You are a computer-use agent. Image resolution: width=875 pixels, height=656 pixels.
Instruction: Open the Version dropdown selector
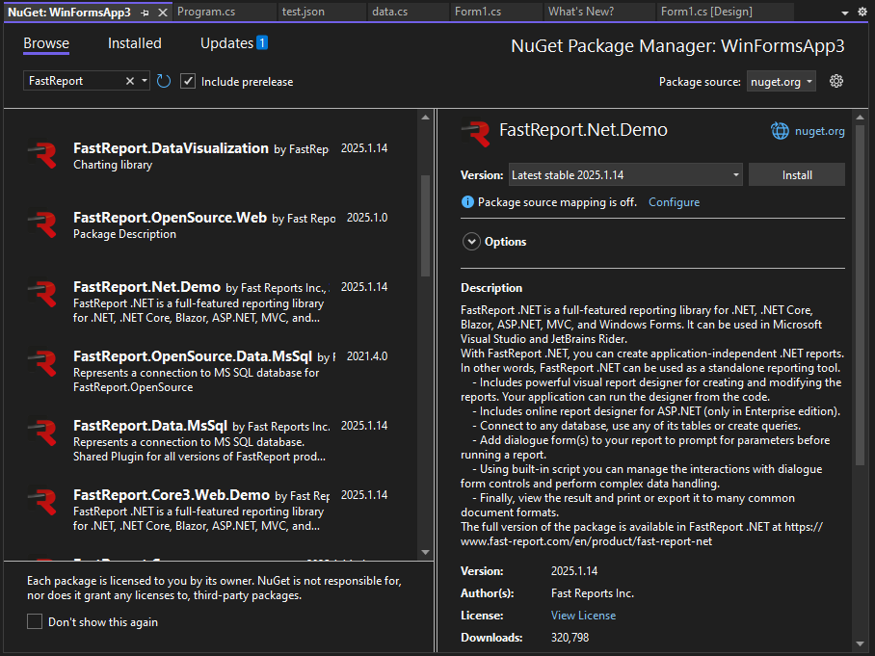pos(625,175)
